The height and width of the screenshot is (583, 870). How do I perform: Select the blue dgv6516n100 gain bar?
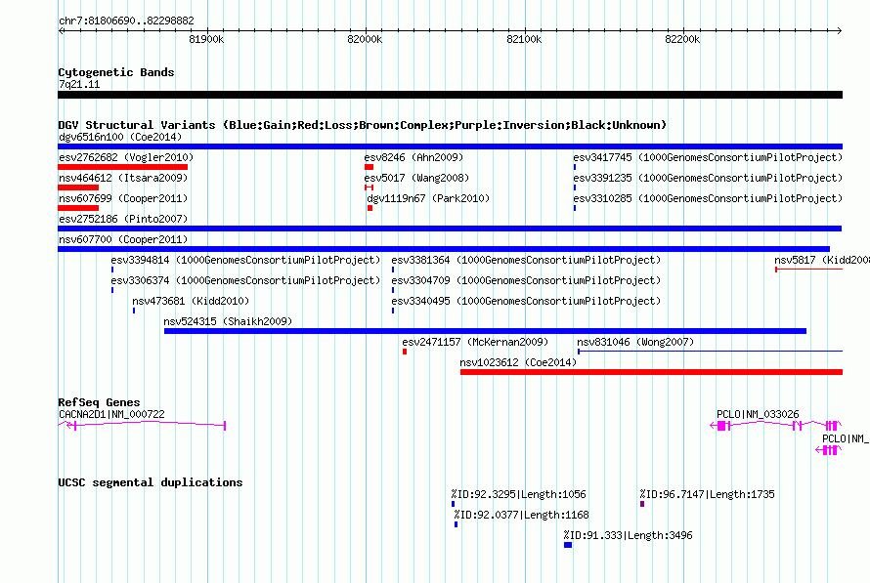[x=450, y=146]
